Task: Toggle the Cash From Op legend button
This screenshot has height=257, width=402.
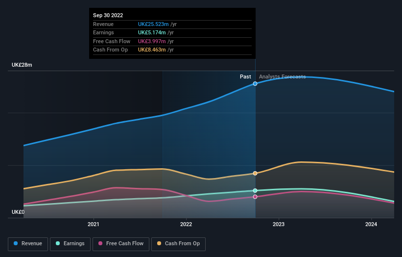Action: 178,244
